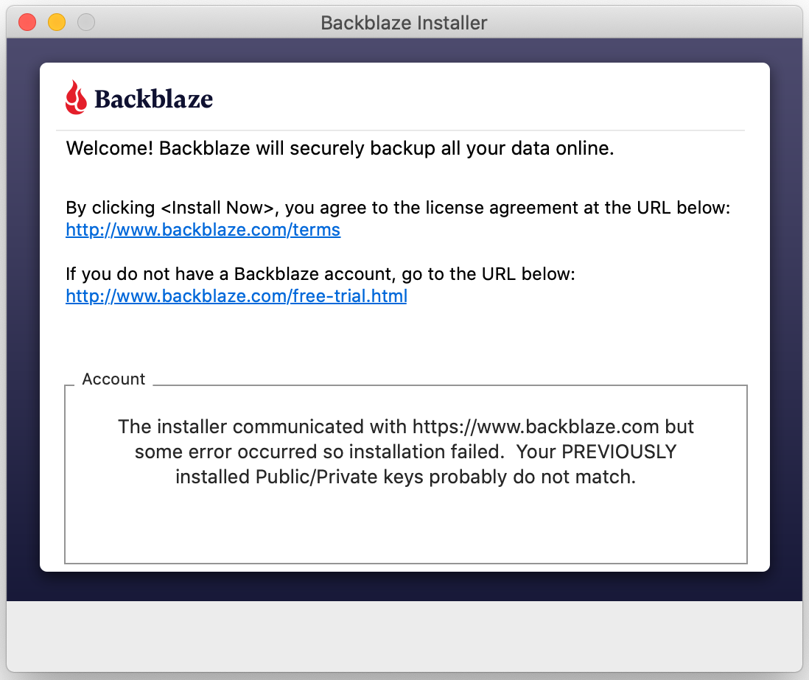
Task: Minimize the installer with the yellow button
Action: tap(57, 22)
